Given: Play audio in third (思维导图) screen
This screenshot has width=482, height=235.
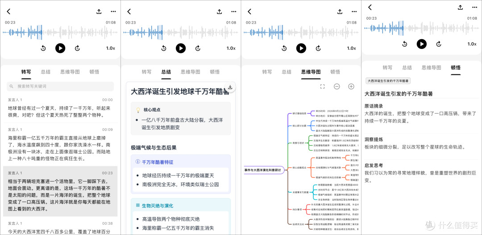Looking at the screenshot, I should click(301, 48).
